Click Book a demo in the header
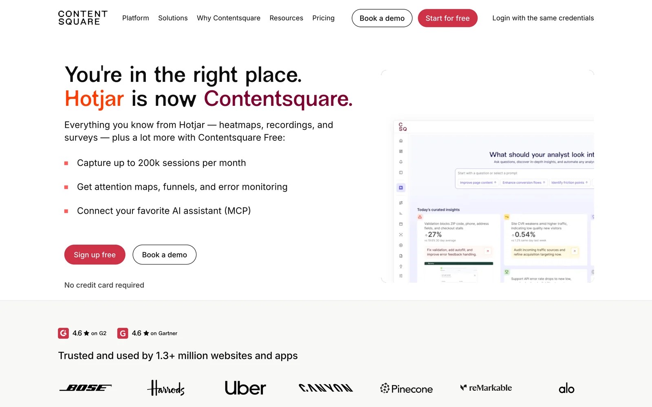This screenshot has height=407, width=652. (x=382, y=18)
